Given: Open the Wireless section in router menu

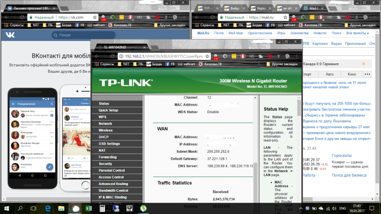Looking at the screenshot, I should (x=106, y=130).
